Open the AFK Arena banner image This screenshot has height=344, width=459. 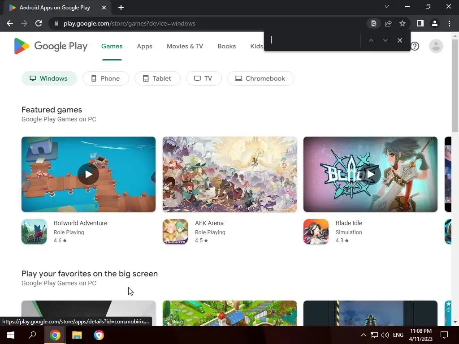229,174
